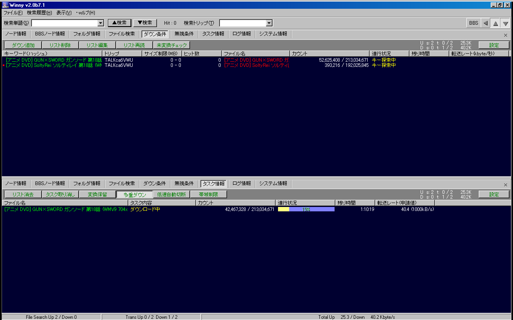Open the 検索単語 search word dropdown
This screenshot has width=513, height=320.
[x=100, y=23]
